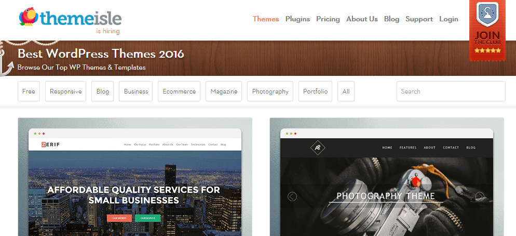Open the Themes menu item
The width and height of the screenshot is (516, 236).
click(266, 19)
